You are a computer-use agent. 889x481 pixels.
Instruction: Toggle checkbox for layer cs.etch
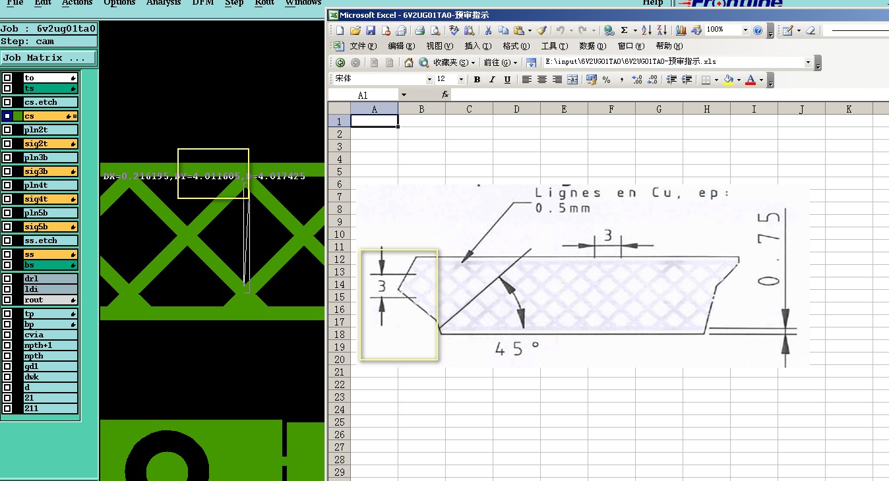pos(7,102)
